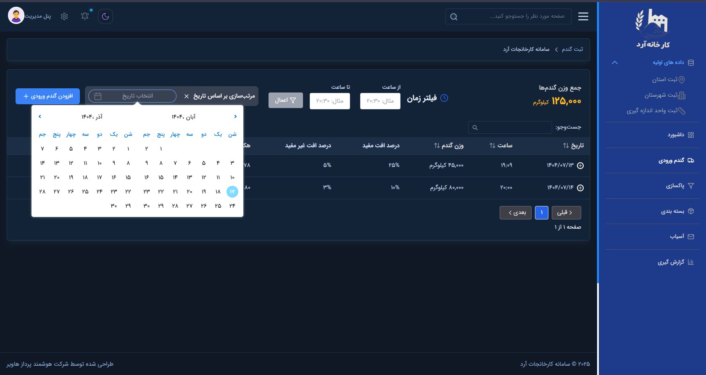This screenshot has width=706, height=375.
Task: Click the آذر، ۱۴۰۴ month title
Action: [x=92, y=117]
